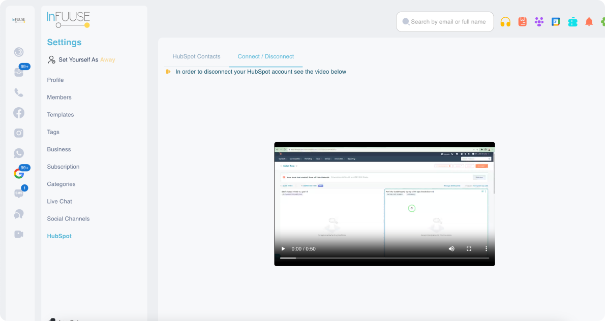Open the video more options menu
Viewport: 605px width, 321px height.
coord(486,248)
